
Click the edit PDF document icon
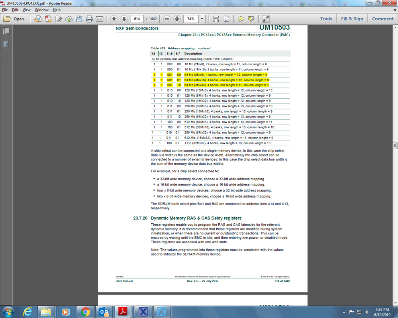(x=59, y=19)
